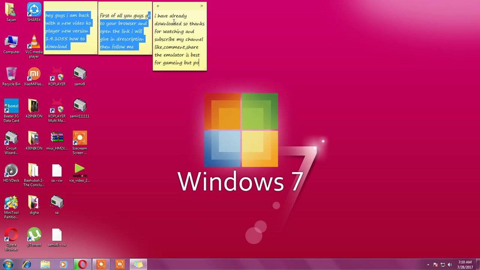
Task: Open the Sayan folder icon
Action: click(x=11, y=12)
